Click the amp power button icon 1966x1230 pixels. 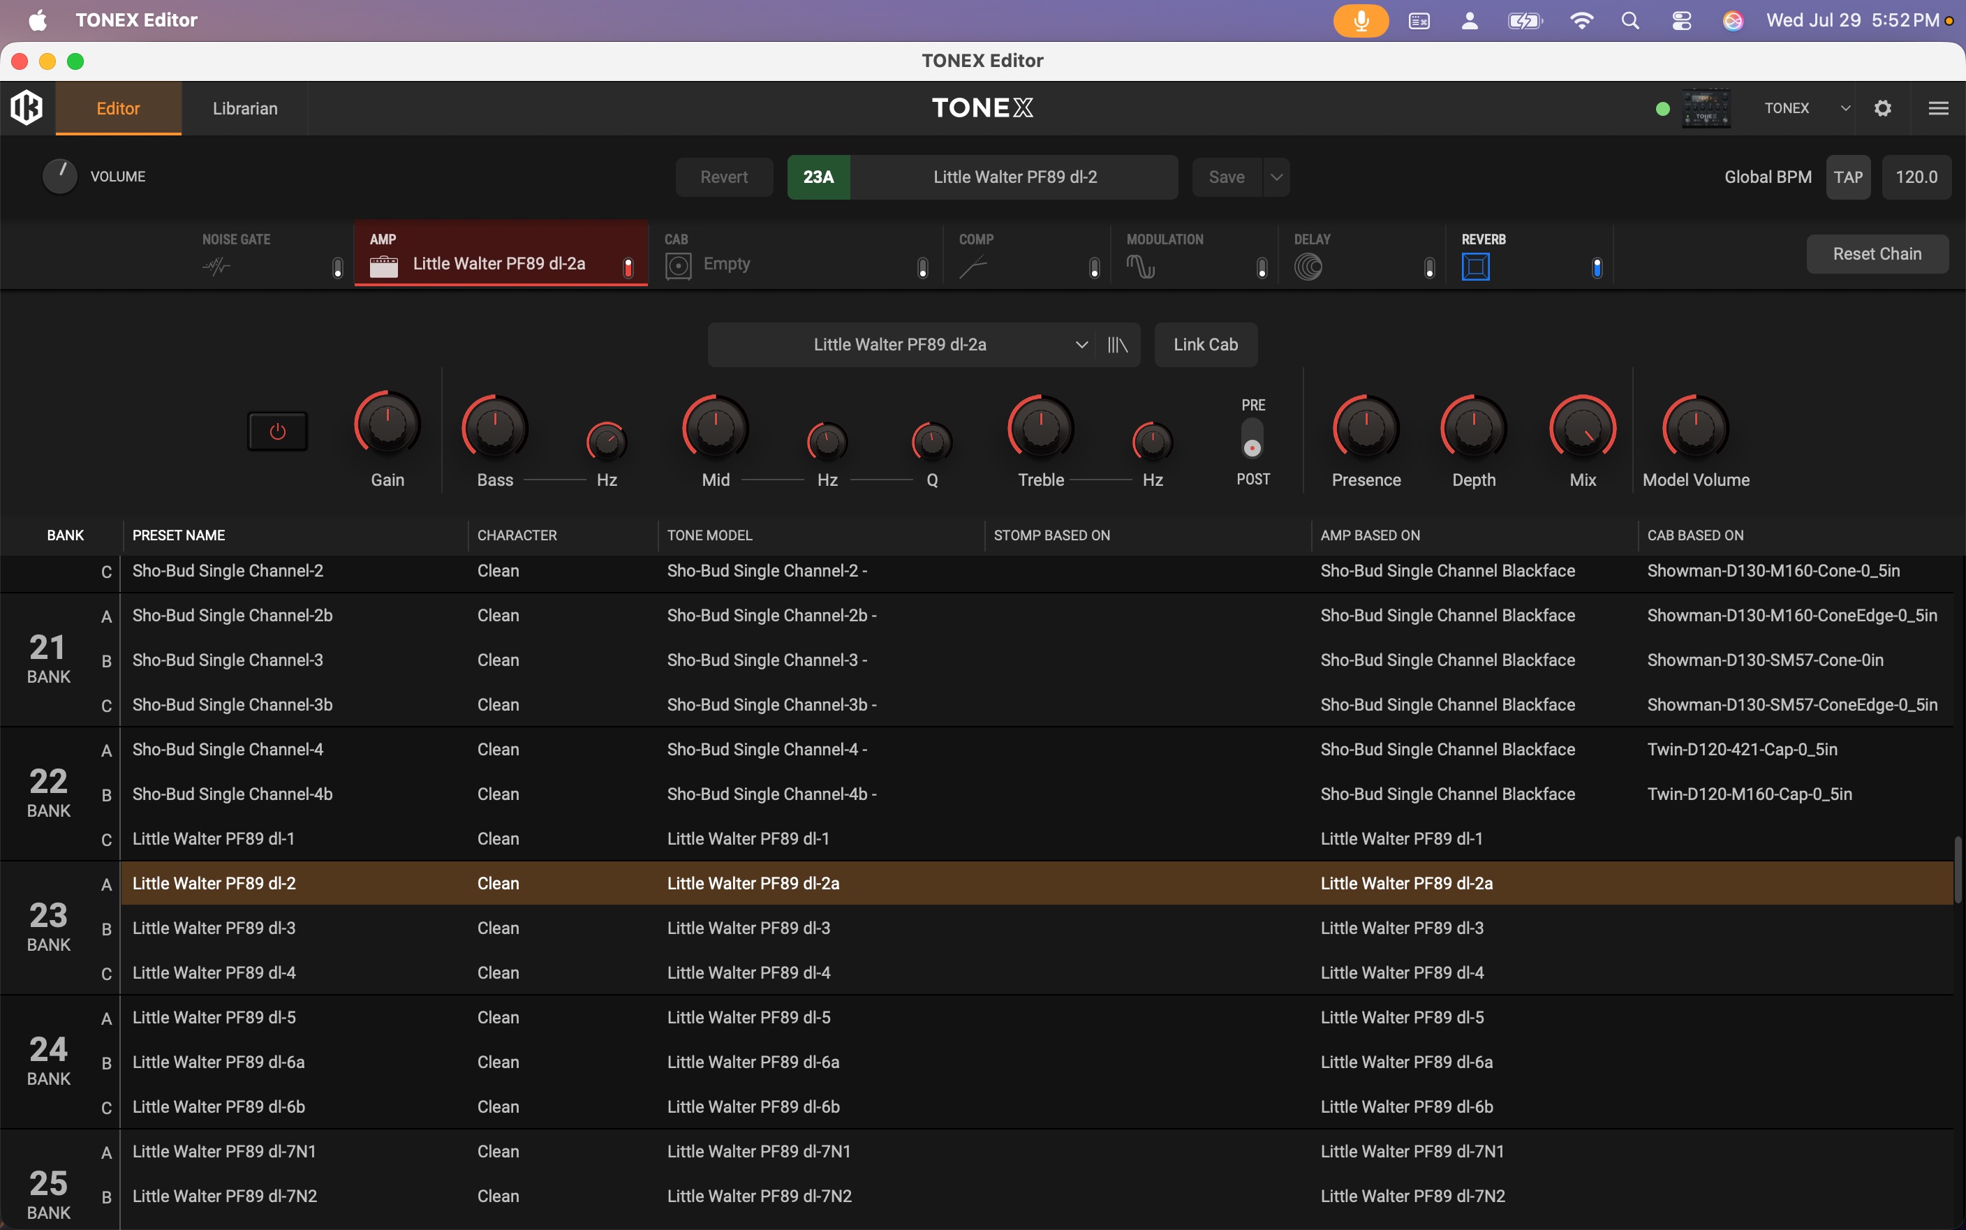coord(277,431)
